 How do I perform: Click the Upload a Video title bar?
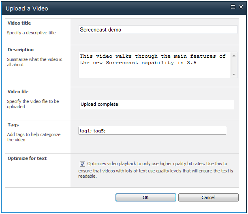tap(113, 8)
